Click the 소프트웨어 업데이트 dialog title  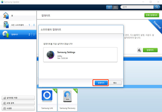point(51,29)
